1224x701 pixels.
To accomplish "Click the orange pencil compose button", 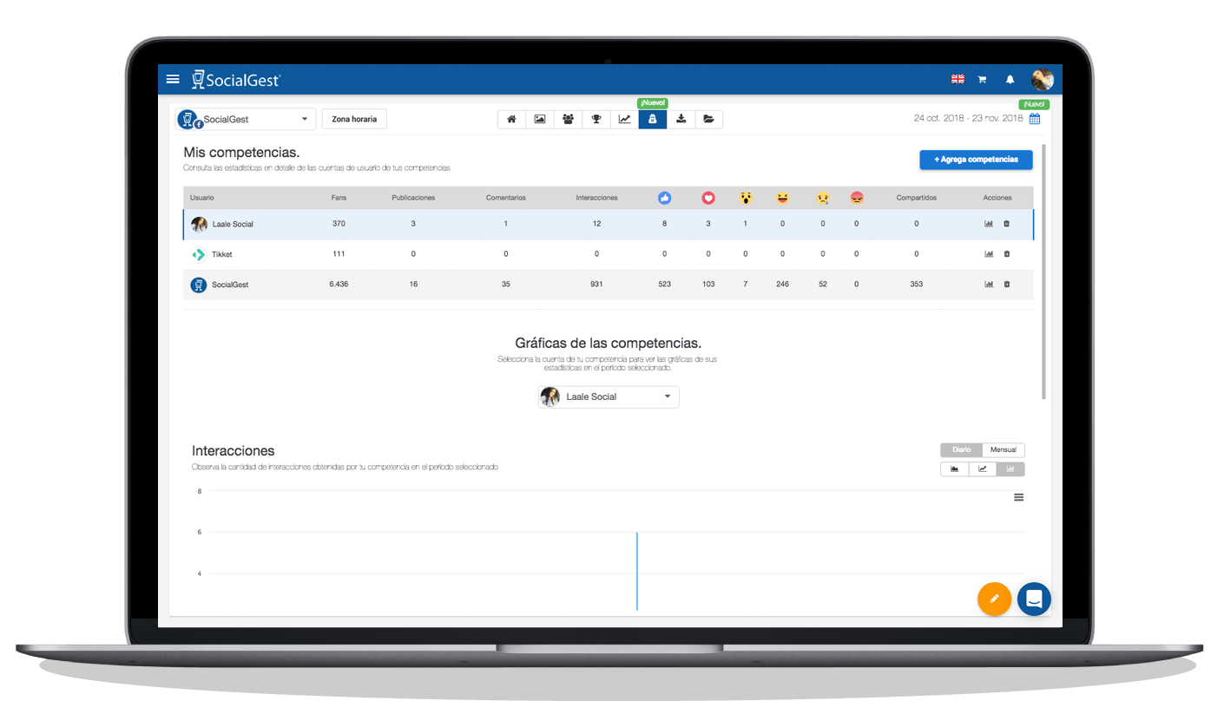I will (995, 599).
